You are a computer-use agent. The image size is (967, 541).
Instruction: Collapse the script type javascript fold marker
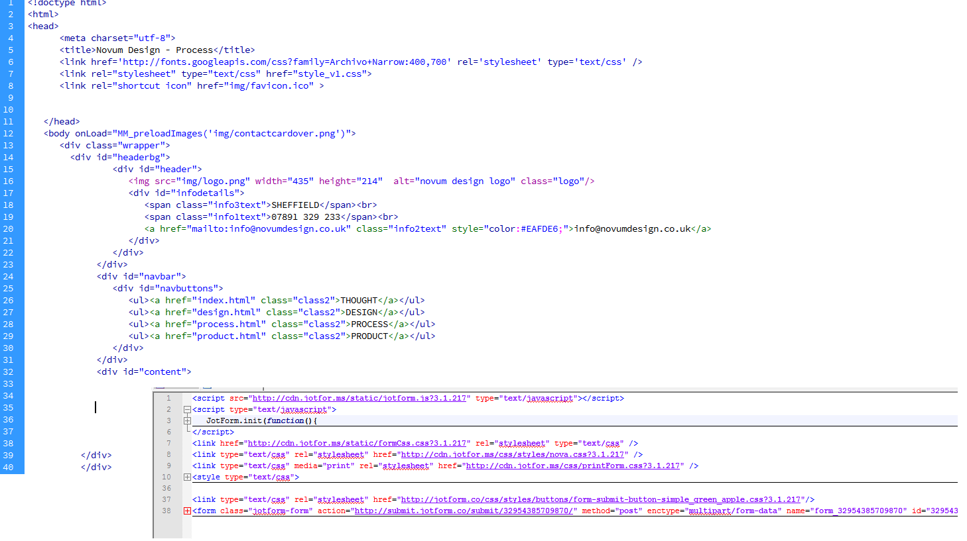(187, 410)
